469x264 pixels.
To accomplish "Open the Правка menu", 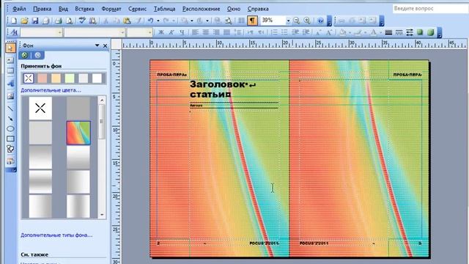I will pyautogui.click(x=43, y=9).
